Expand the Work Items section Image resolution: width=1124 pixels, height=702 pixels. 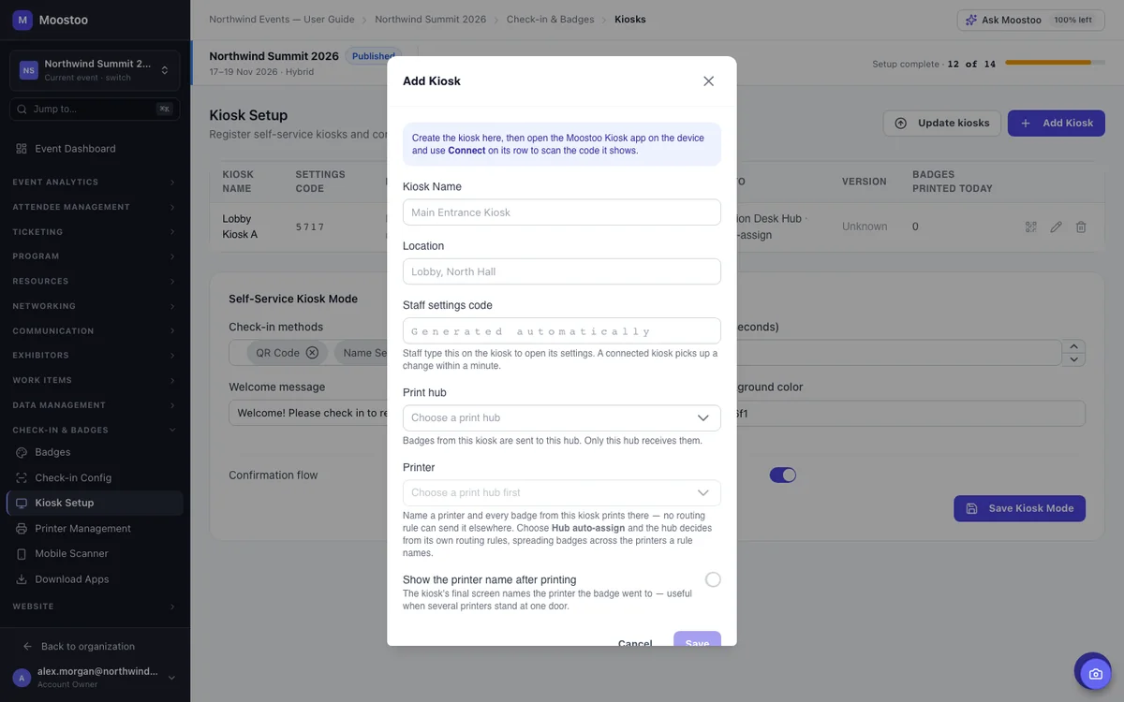click(95, 380)
